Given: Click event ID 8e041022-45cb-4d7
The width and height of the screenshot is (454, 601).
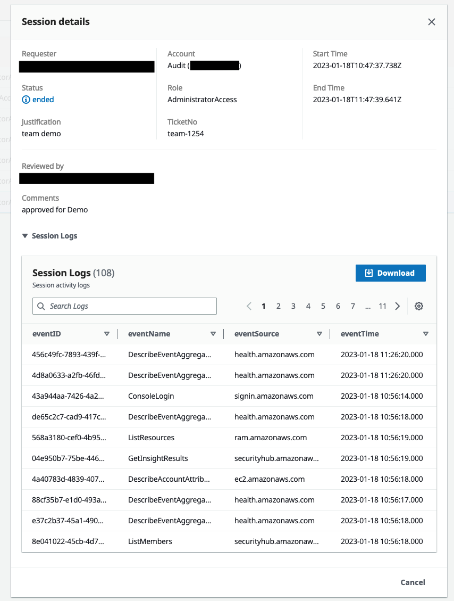Looking at the screenshot, I should click(68, 541).
